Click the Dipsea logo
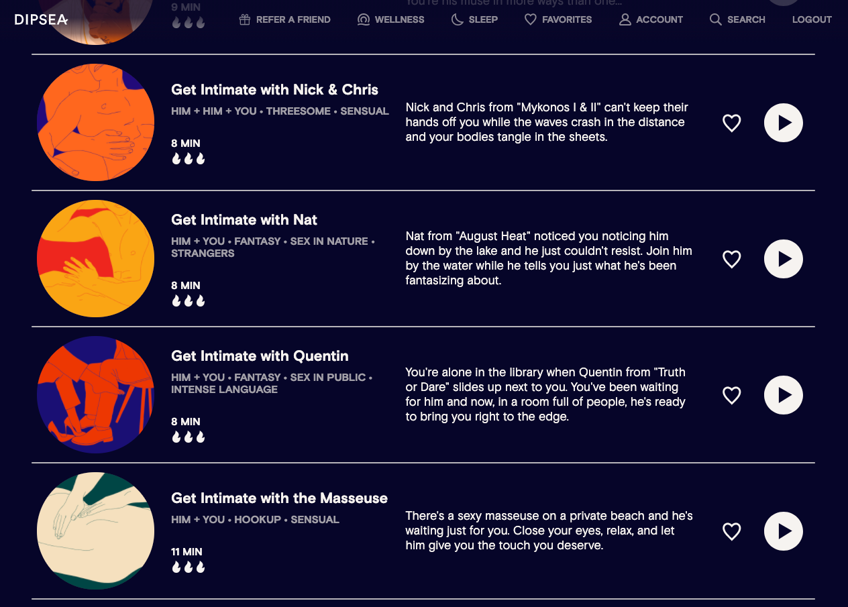 point(41,19)
